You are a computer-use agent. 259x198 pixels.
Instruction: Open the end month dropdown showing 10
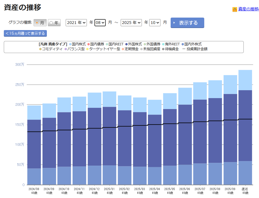click(x=155, y=23)
